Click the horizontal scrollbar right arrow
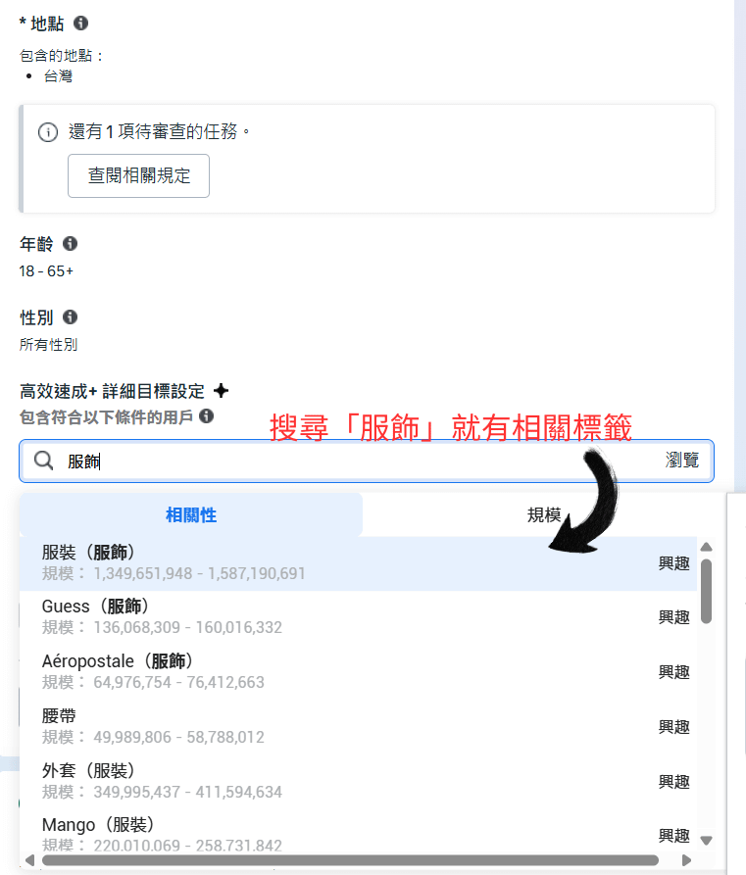 pos(686,860)
